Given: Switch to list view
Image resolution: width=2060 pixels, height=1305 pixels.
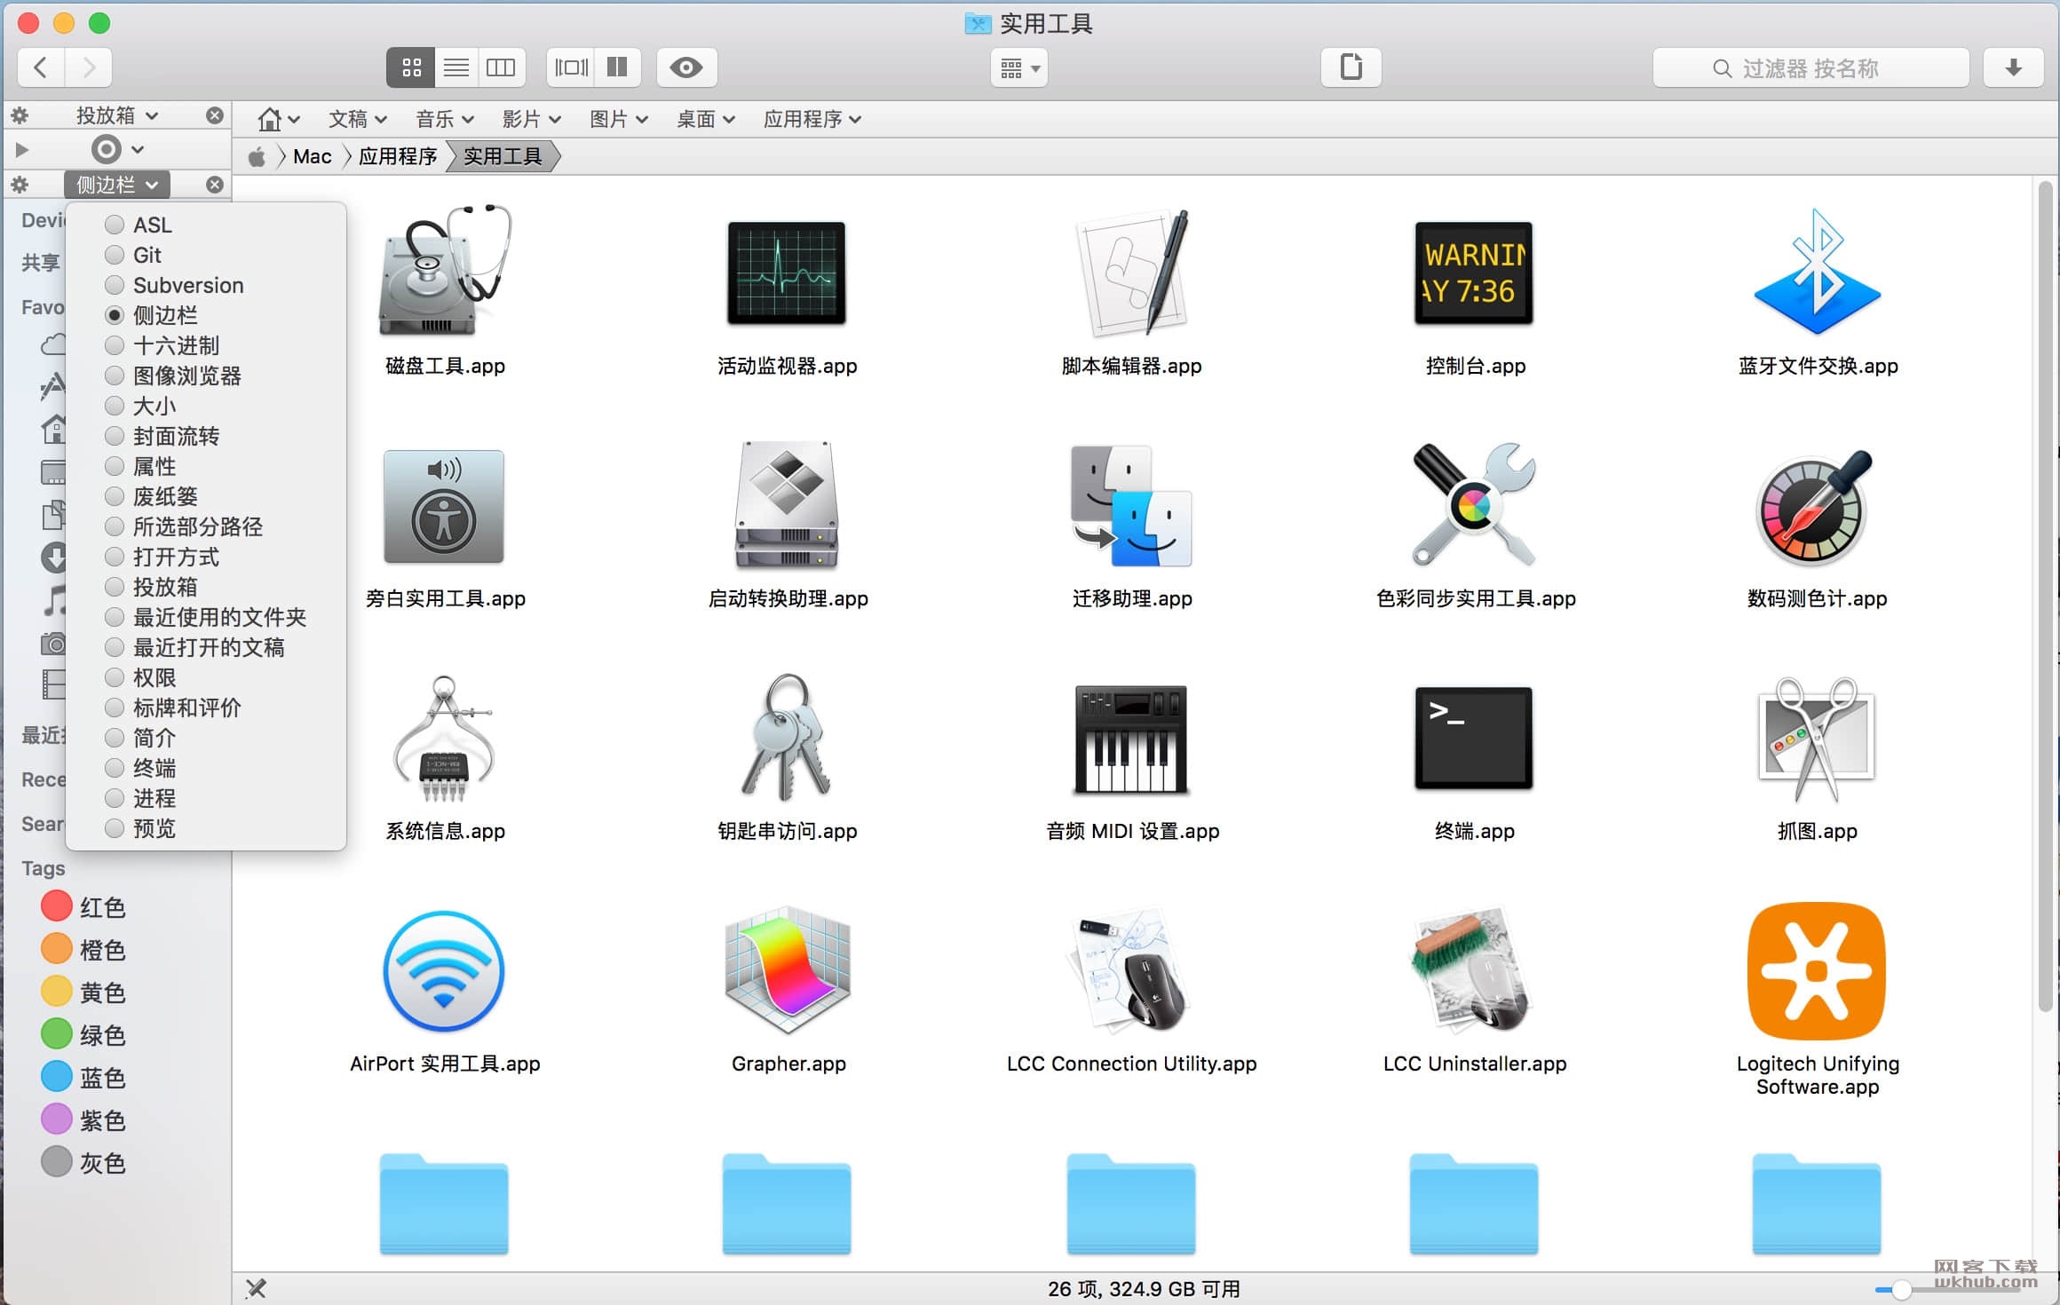Looking at the screenshot, I should pos(456,67).
